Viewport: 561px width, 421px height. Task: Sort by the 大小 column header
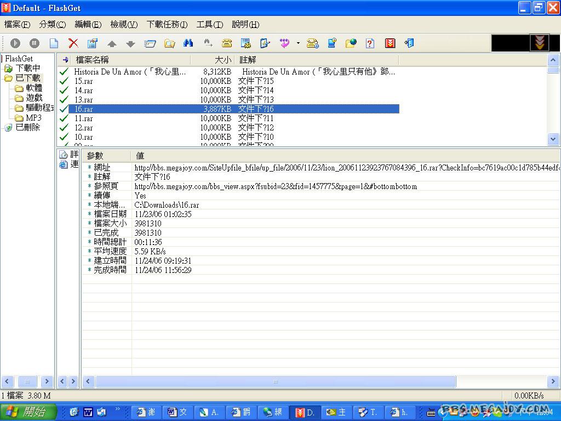tap(213, 60)
